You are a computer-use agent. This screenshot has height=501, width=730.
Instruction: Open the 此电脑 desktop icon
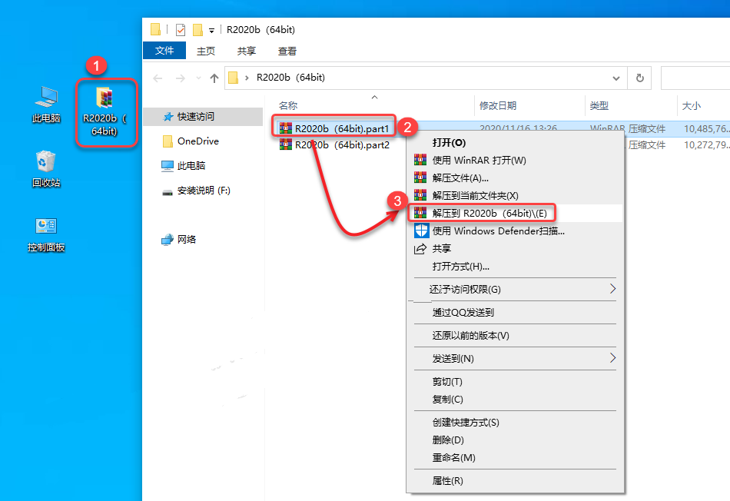[x=46, y=105]
